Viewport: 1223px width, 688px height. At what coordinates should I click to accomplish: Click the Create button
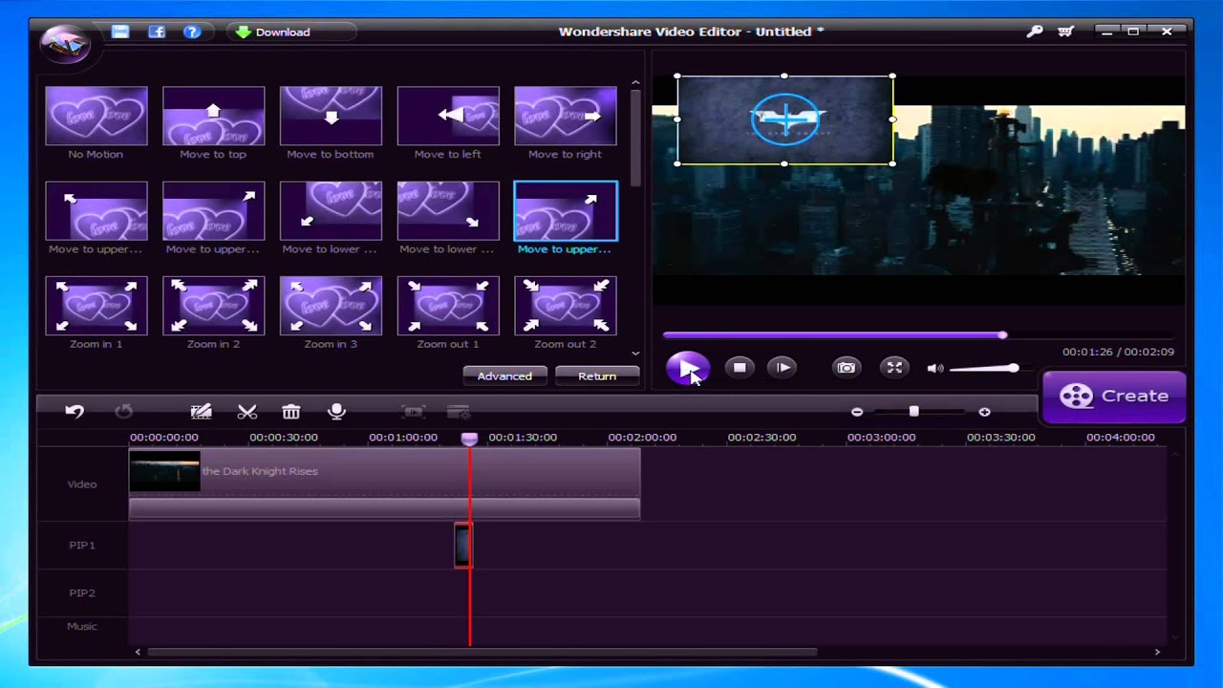pyautogui.click(x=1114, y=396)
